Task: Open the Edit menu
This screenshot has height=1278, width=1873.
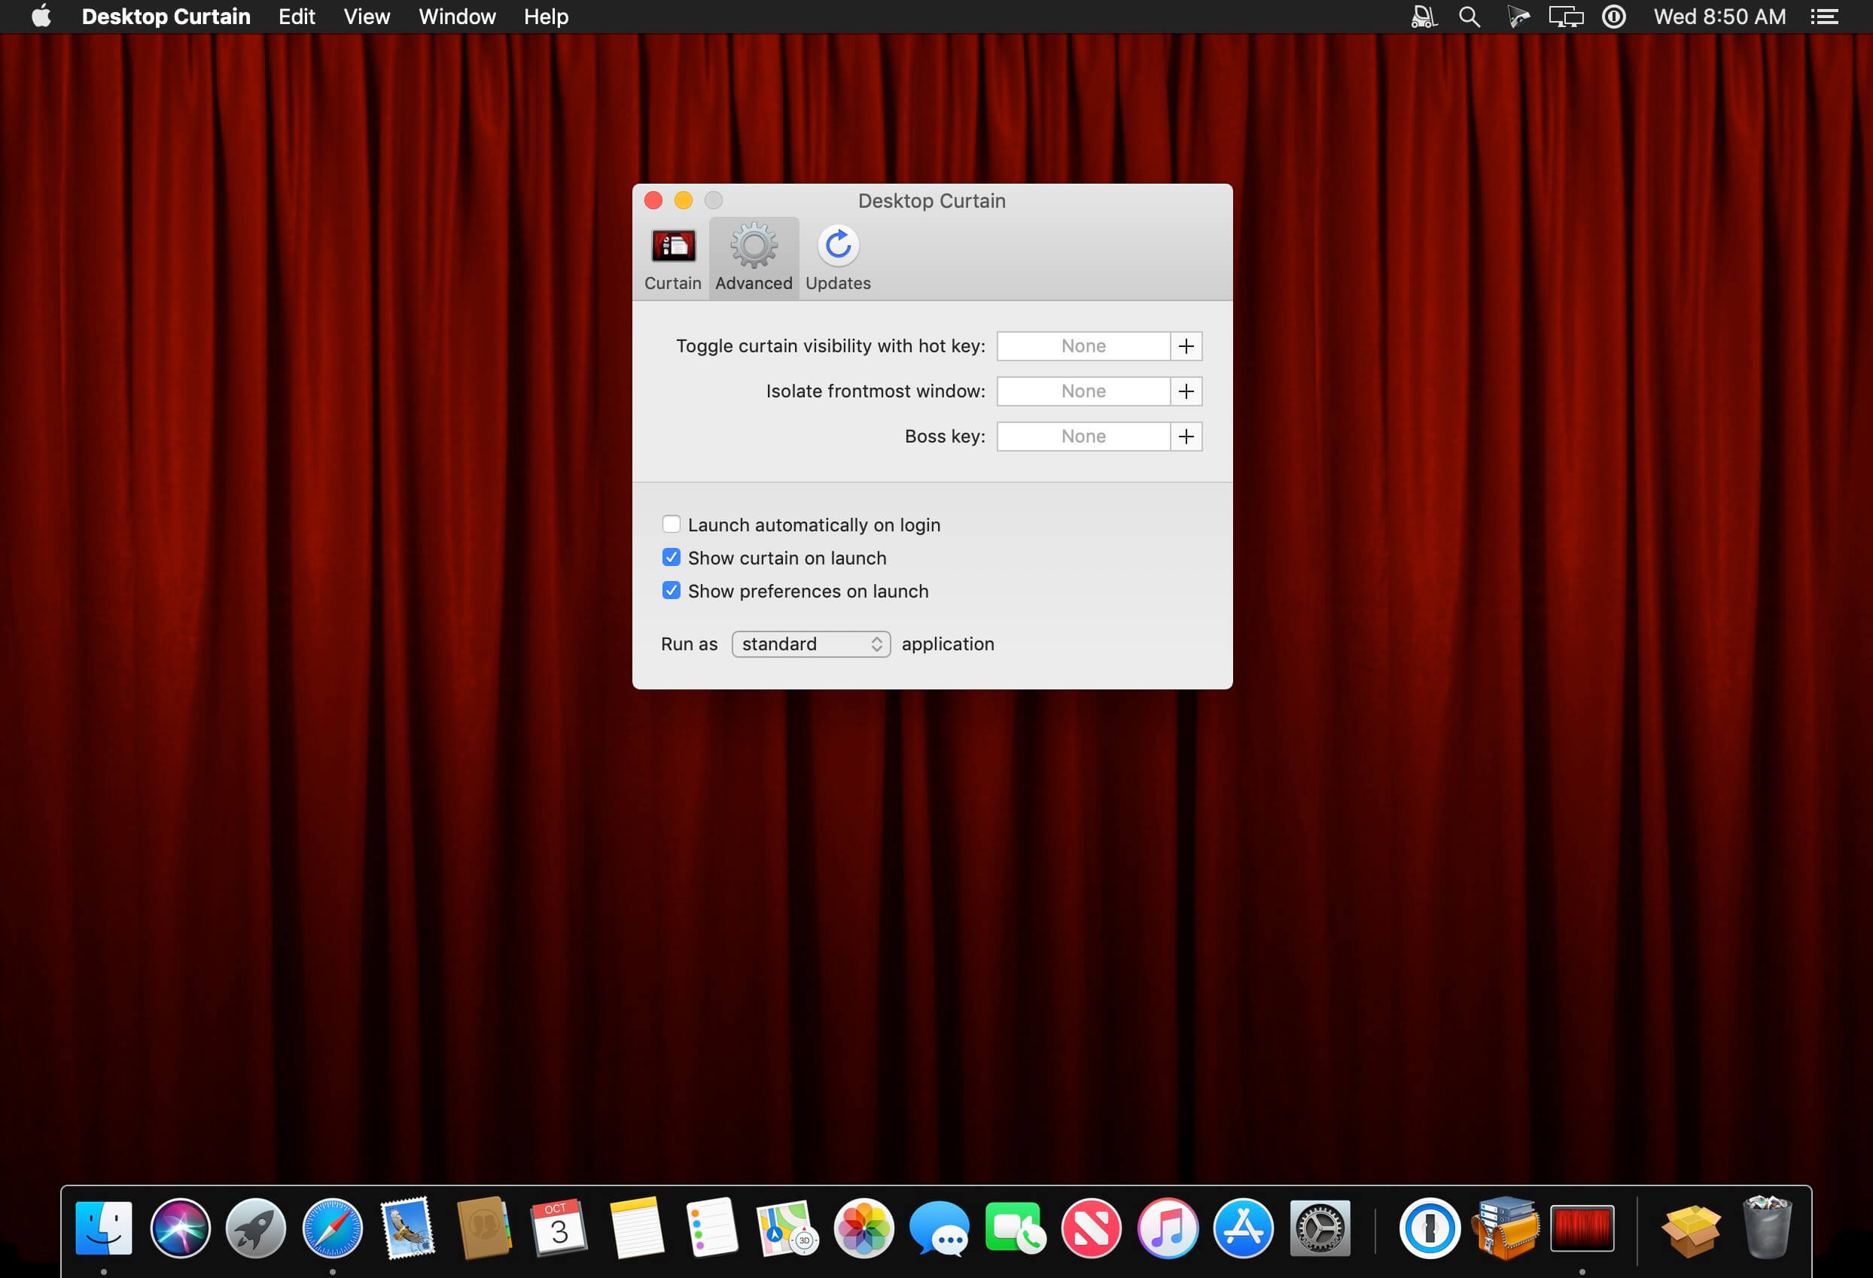Action: click(297, 17)
